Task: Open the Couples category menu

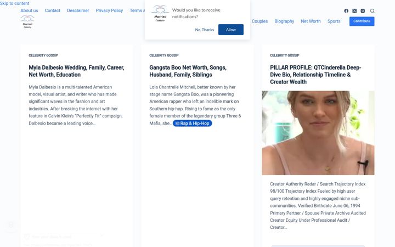Action: [x=259, y=21]
